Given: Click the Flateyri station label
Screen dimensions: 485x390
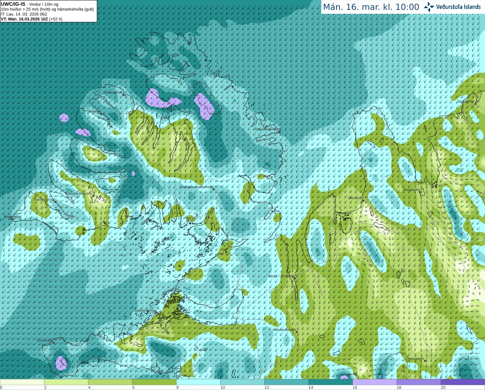Looking at the screenshot, I should pyautogui.click(x=94, y=111).
